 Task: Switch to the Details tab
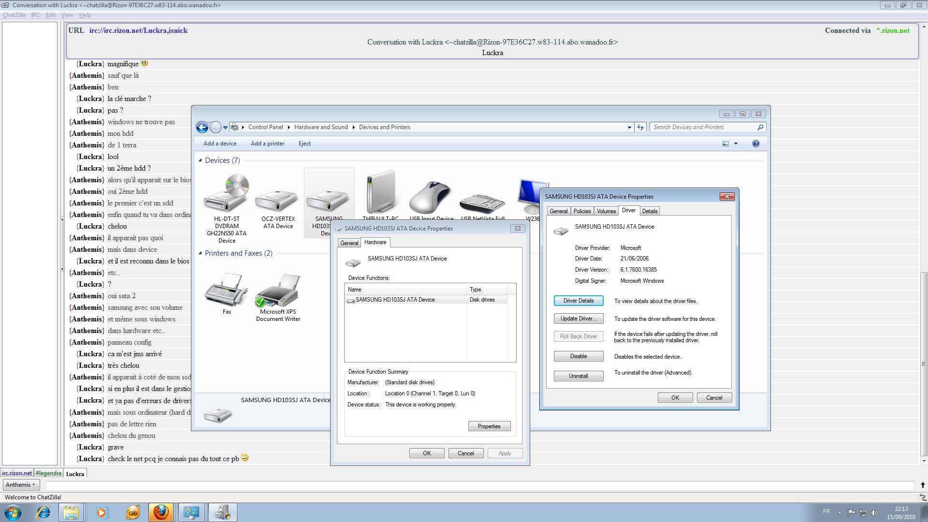650,211
